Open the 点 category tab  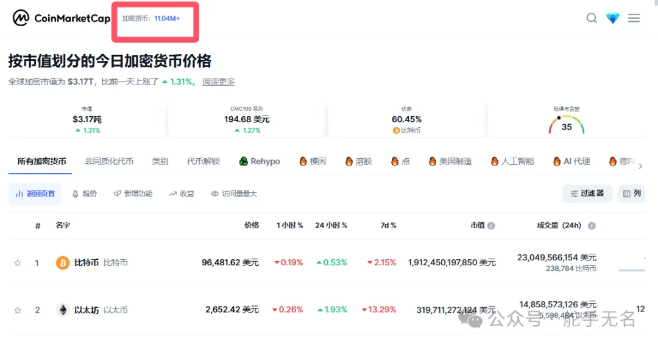(400, 161)
